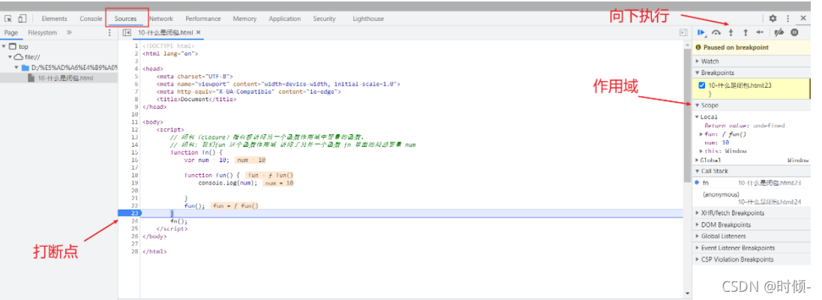Click the fn(); call on line 24
Image resolution: width=822 pixels, height=300 pixels.
click(178, 221)
